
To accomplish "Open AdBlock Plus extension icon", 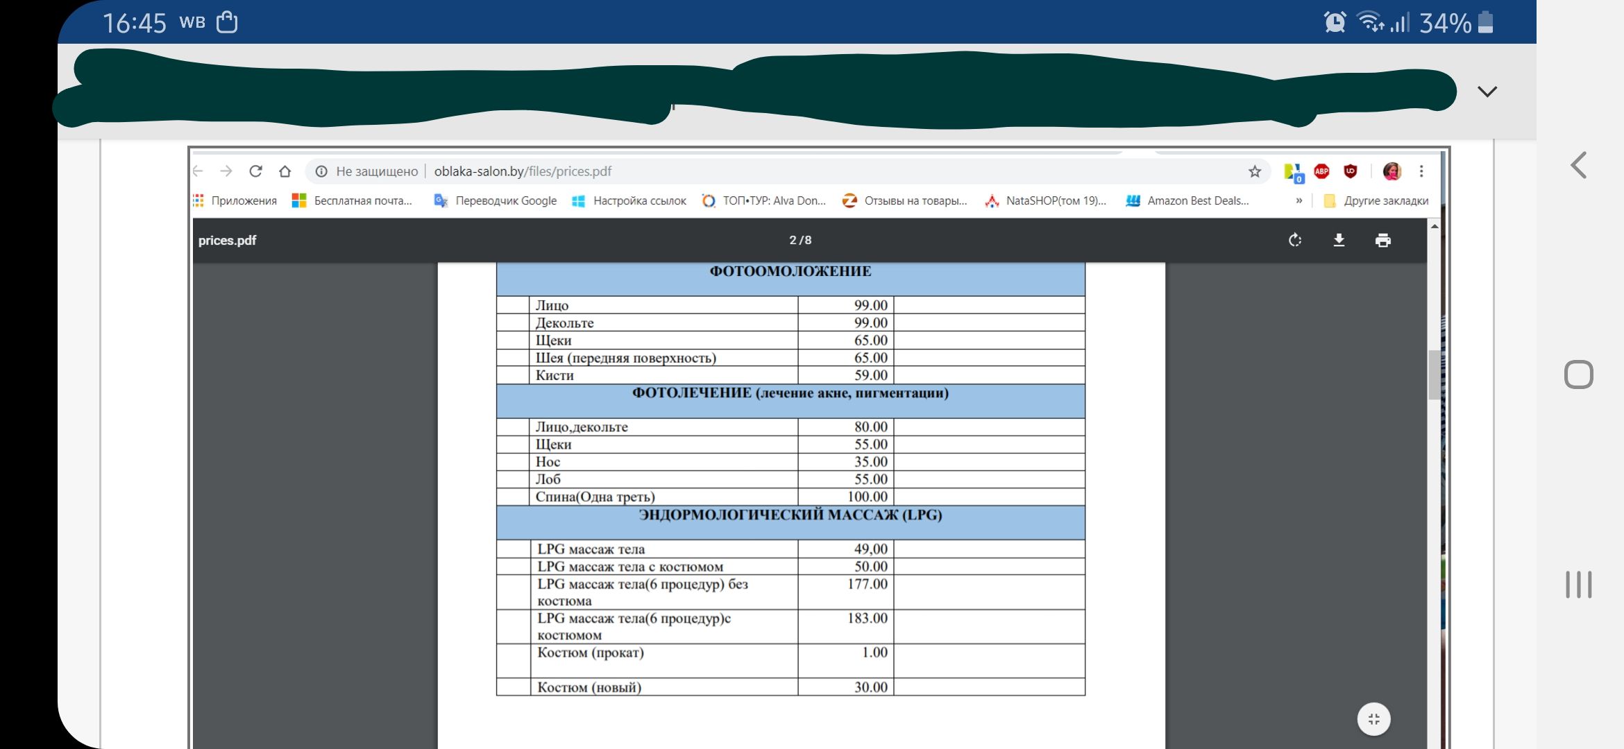I will tap(1321, 171).
